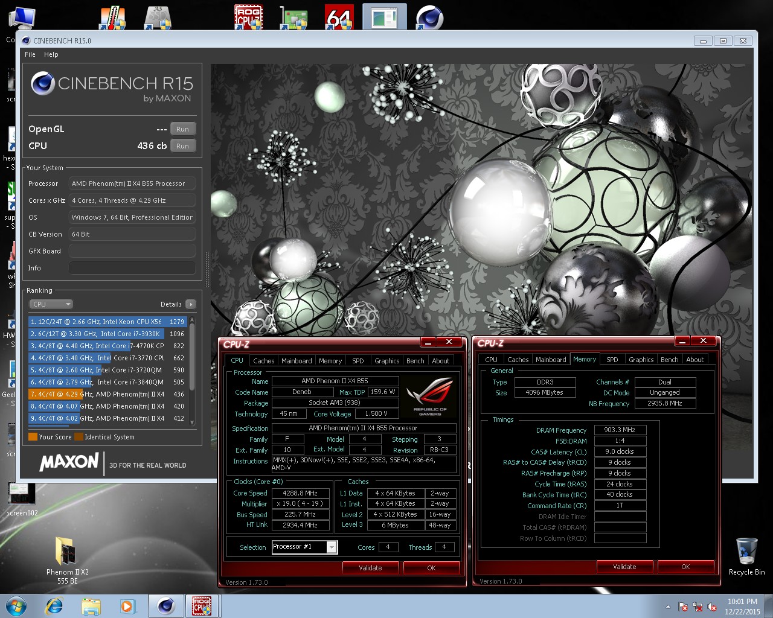Open the screen002 desktop thumbnail
This screenshot has width=773, height=618.
(22, 499)
